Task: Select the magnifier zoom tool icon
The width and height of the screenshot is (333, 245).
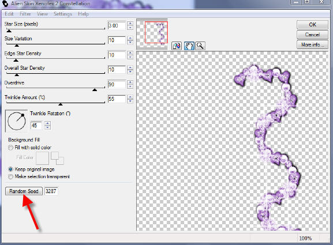Action: click(x=200, y=46)
